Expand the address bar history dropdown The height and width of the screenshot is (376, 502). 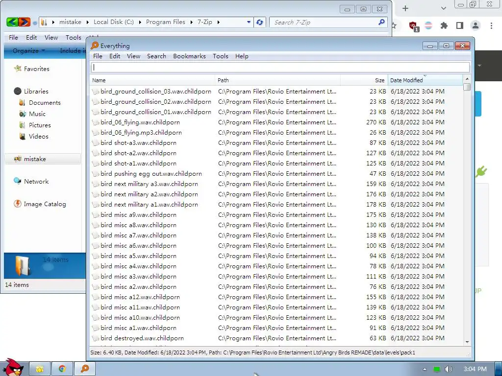click(x=249, y=22)
